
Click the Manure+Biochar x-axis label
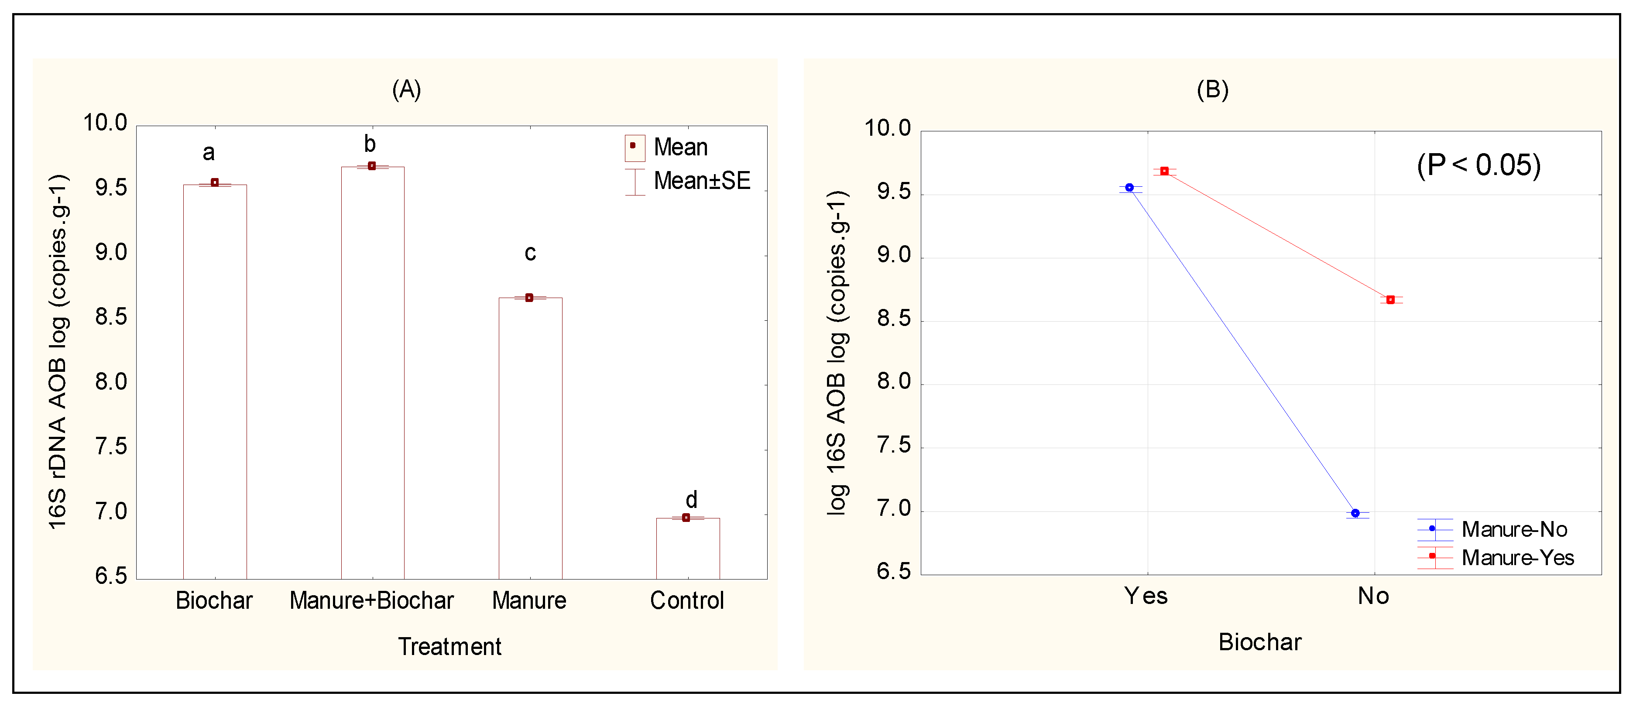coord(371,600)
